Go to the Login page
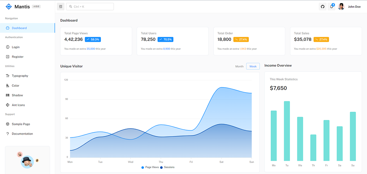Screen dimensions: 367x174 tap(28, 47)
